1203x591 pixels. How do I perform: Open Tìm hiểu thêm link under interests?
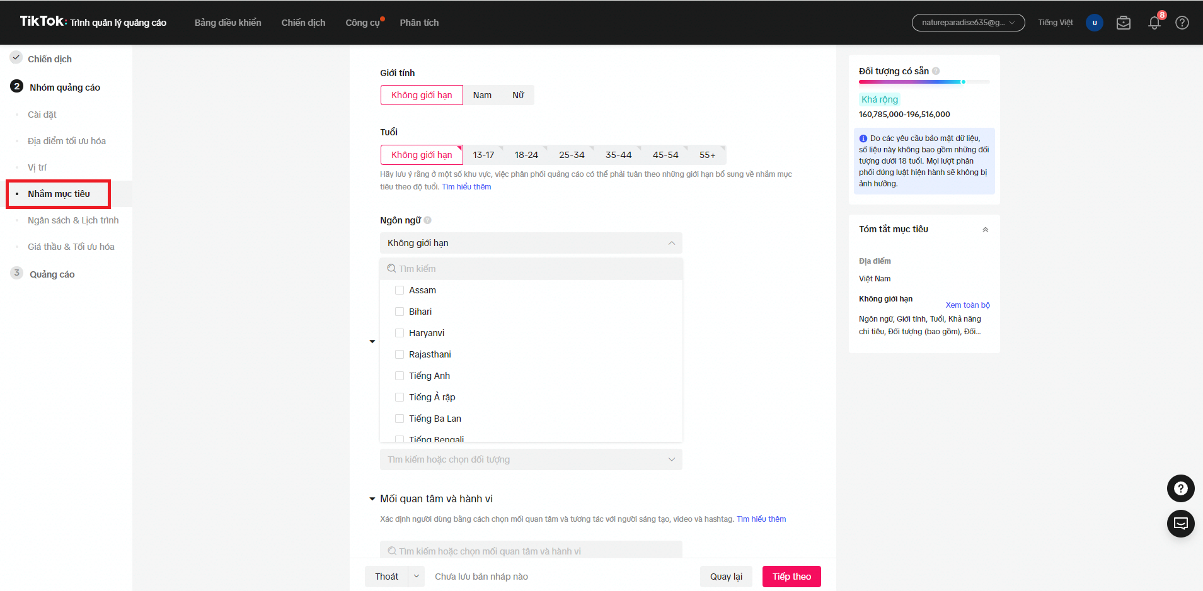click(x=761, y=519)
